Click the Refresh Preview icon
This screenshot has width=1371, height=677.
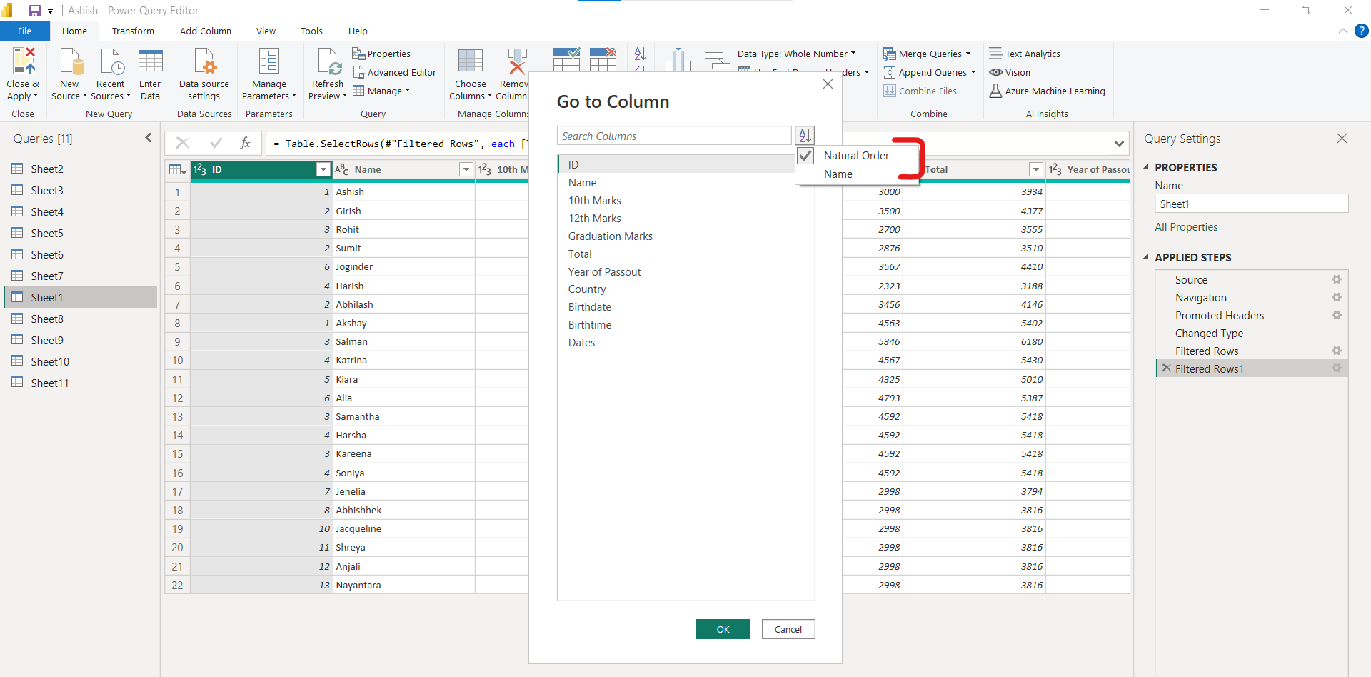[328, 63]
